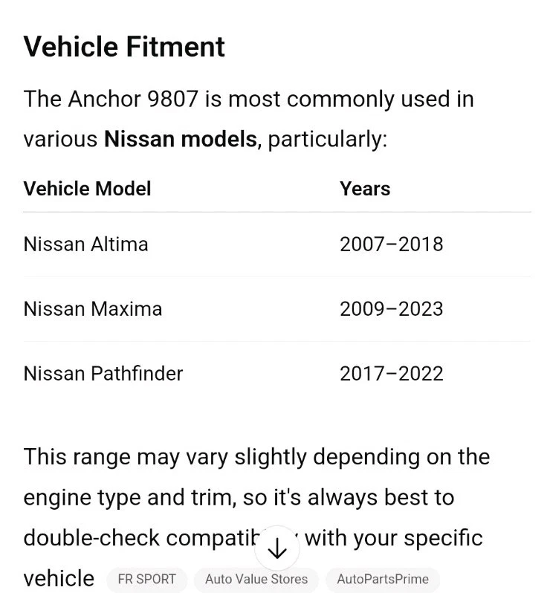Click the bold Nissan models text
This screenshot has height=593, width=550.
[180, 139]
